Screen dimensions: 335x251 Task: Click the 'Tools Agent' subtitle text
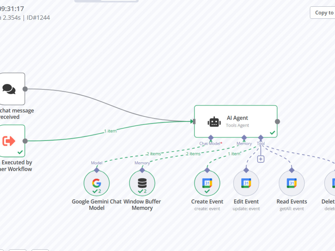tap(238, 125)
